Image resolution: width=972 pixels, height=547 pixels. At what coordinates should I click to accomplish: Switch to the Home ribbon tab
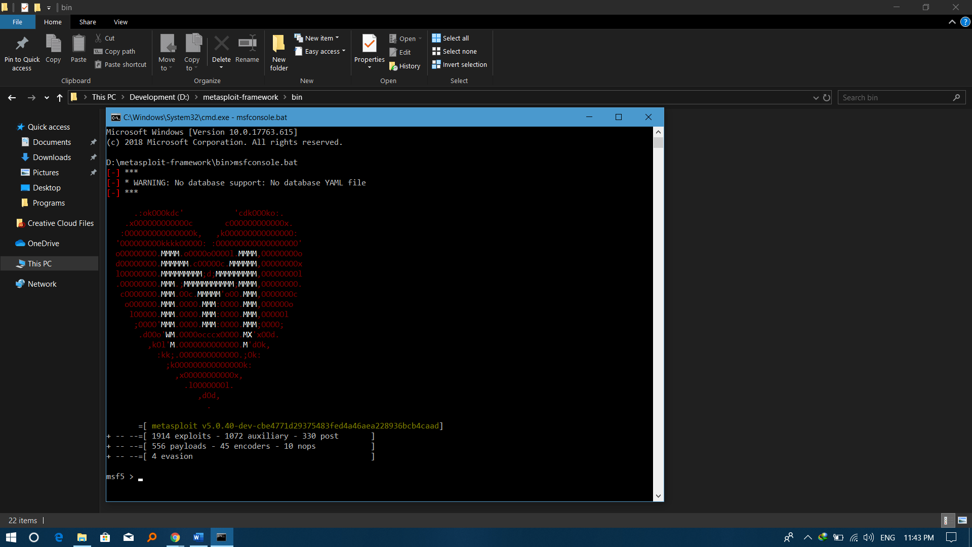[x=53, y=22]
